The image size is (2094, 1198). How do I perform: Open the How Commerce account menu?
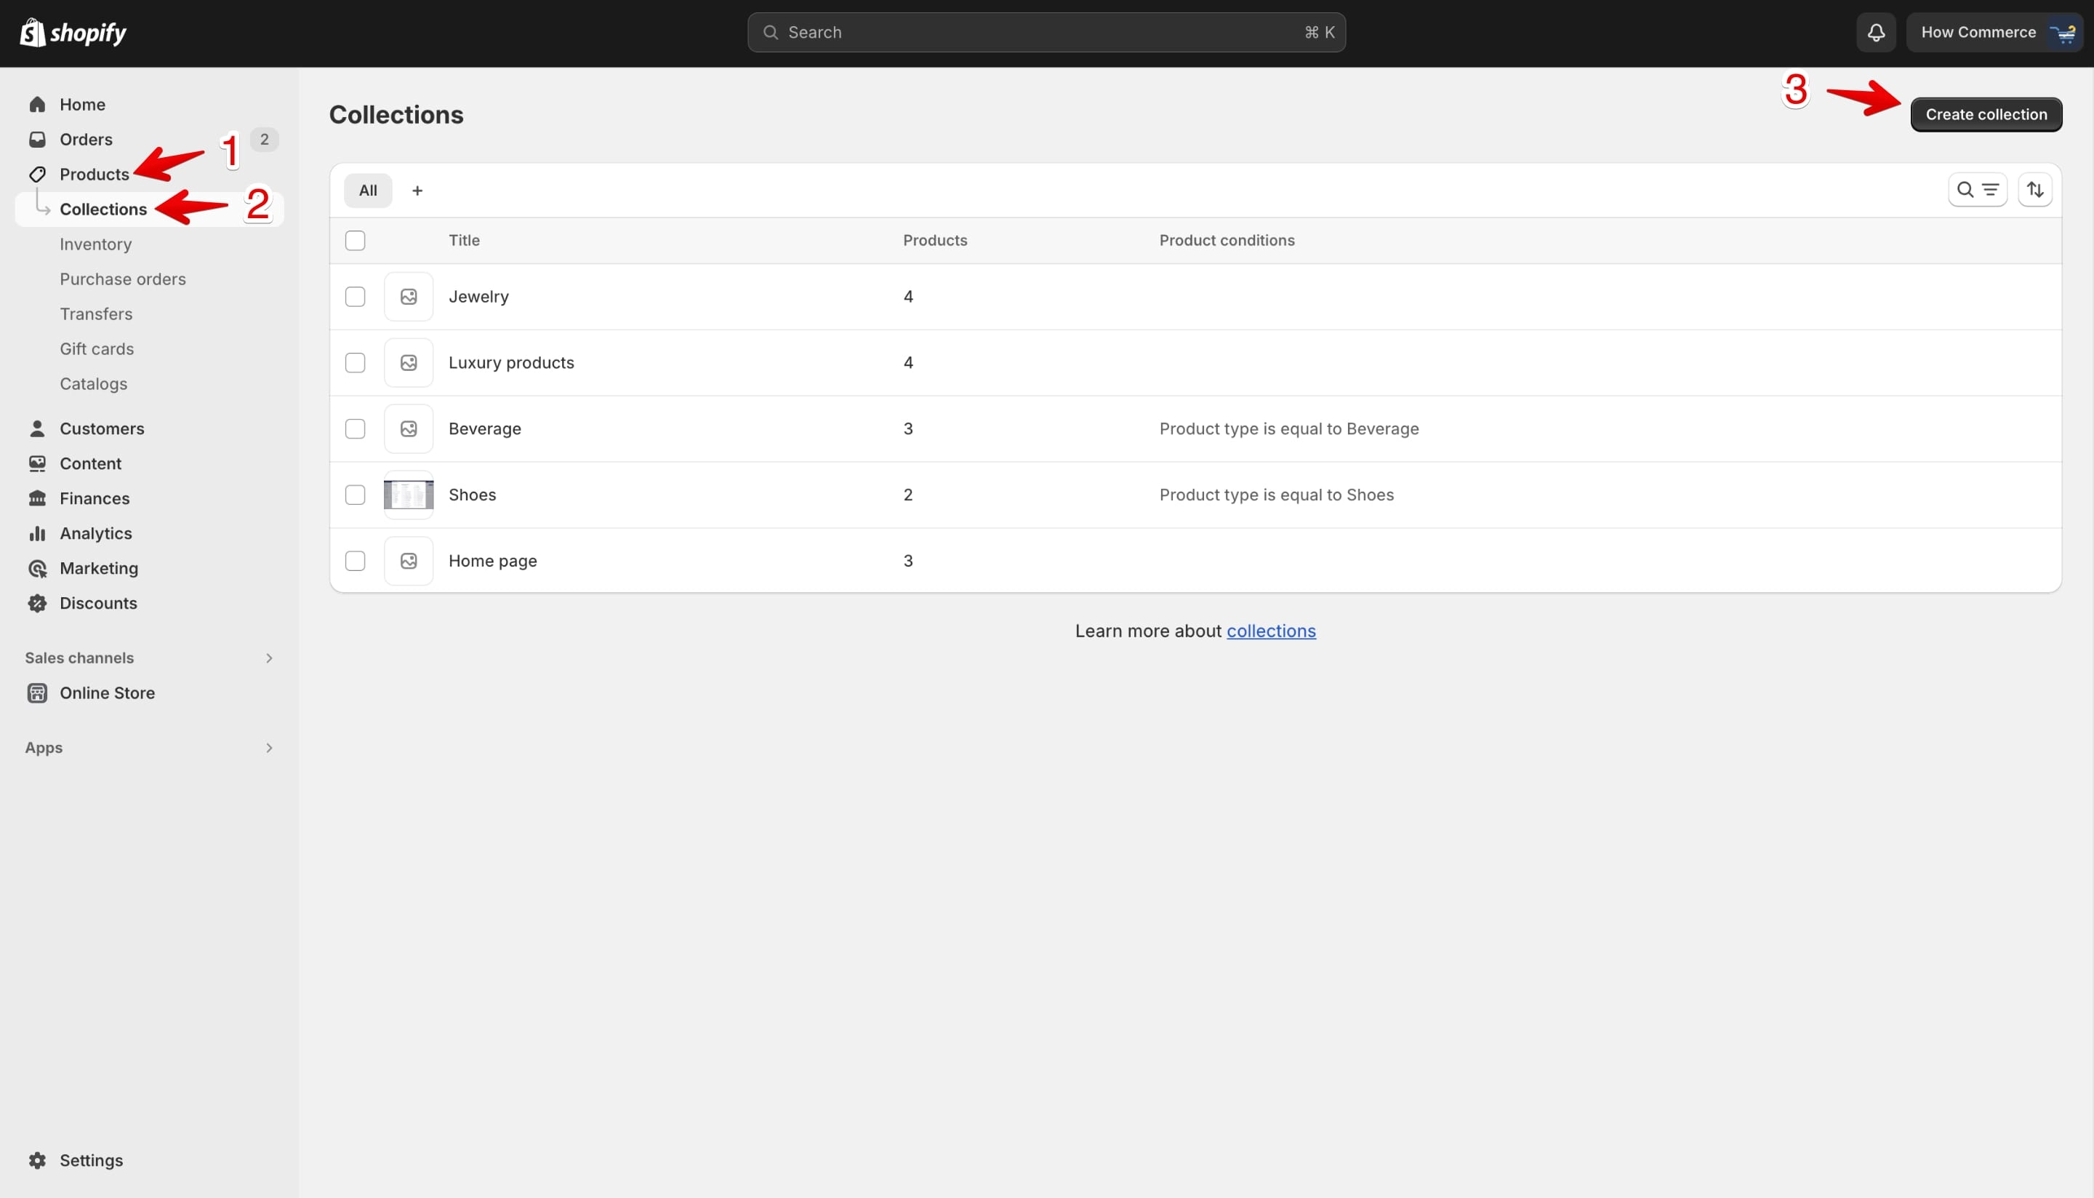point(1994,32)
